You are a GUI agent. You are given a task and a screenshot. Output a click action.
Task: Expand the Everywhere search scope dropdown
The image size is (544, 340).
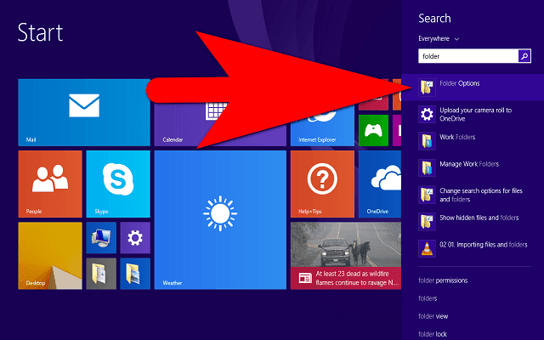pyautogui.click(x=439, y=38)
